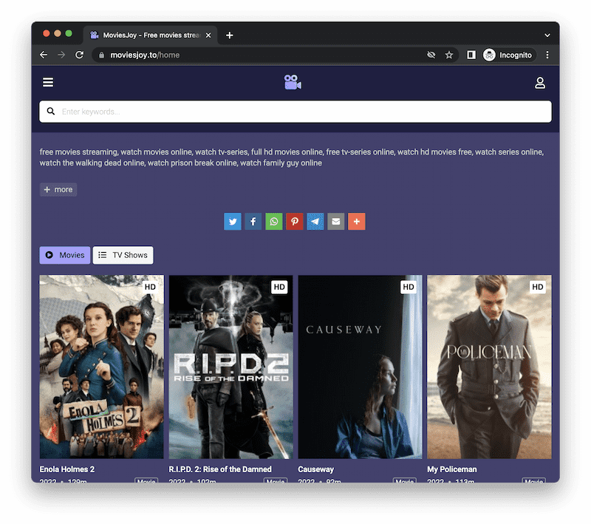Click the browser forward arrow

(61, 55)
